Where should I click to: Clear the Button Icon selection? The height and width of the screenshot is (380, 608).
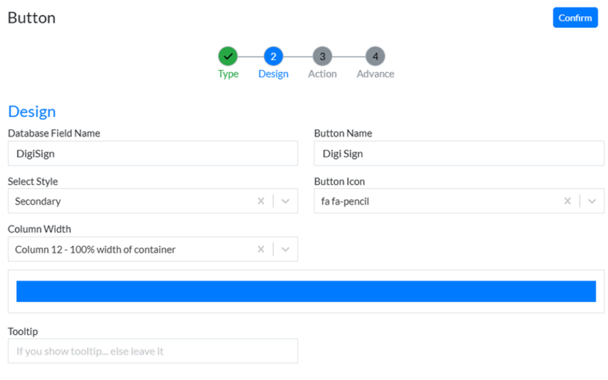pyautogui.click(x=567, y=201)
